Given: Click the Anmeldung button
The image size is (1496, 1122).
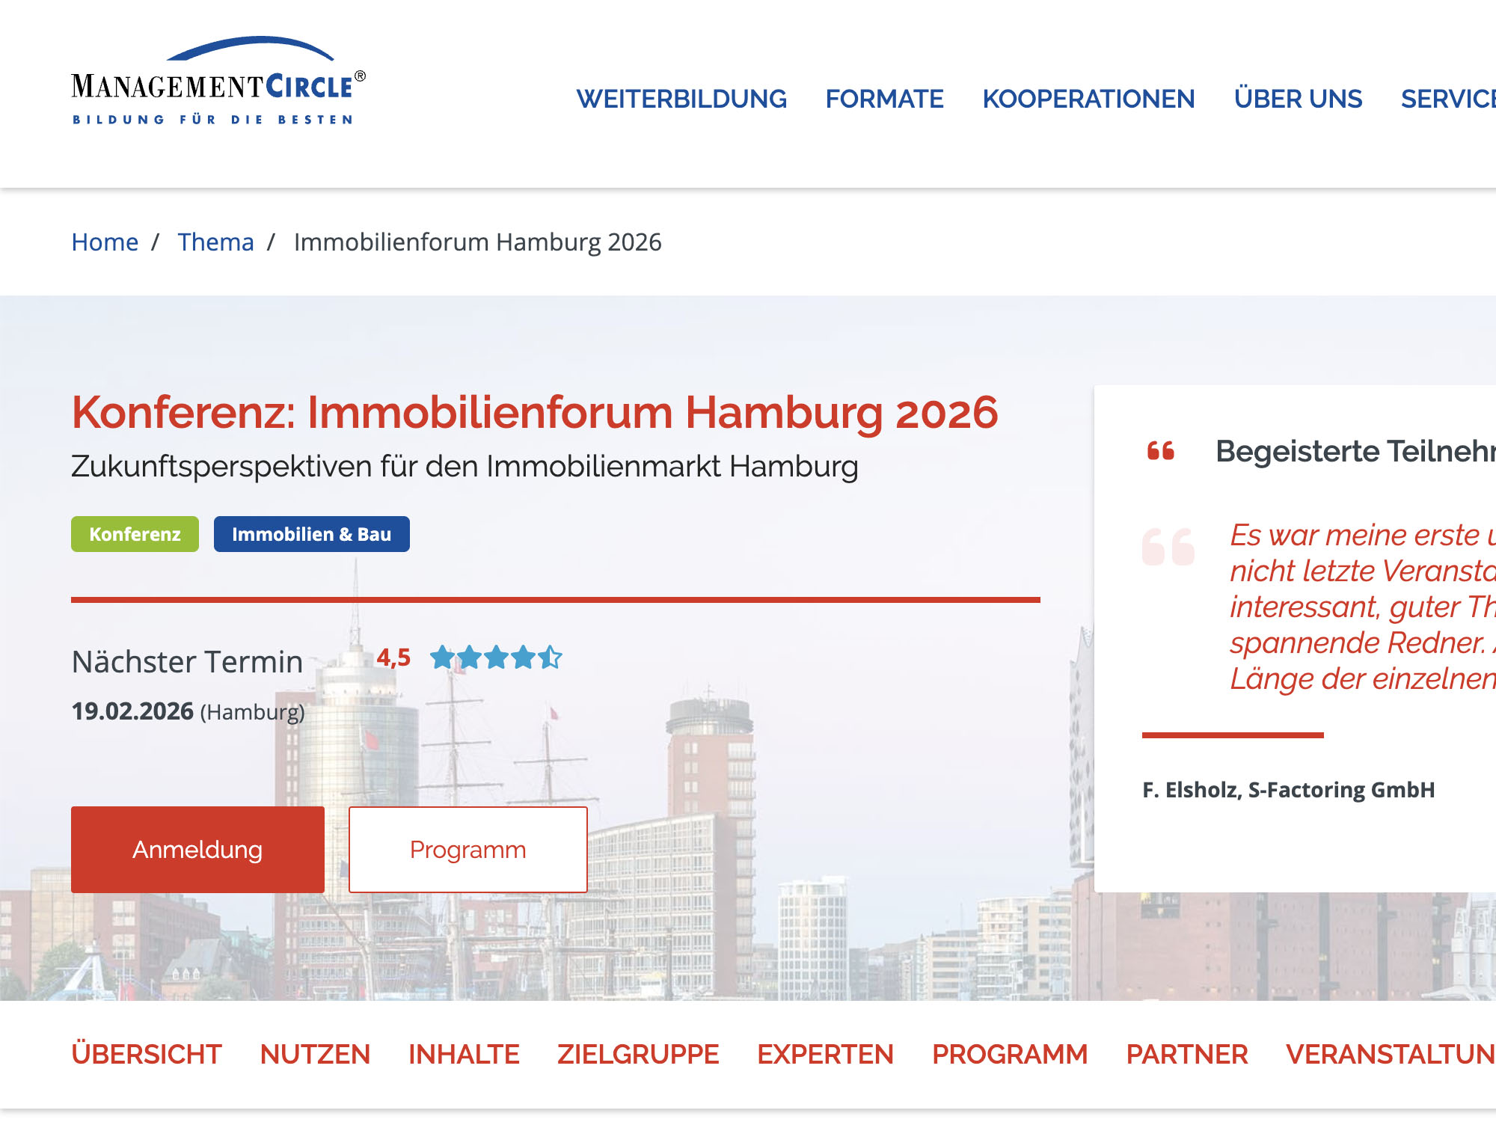Looking at the screenshot, I should 197,849.
